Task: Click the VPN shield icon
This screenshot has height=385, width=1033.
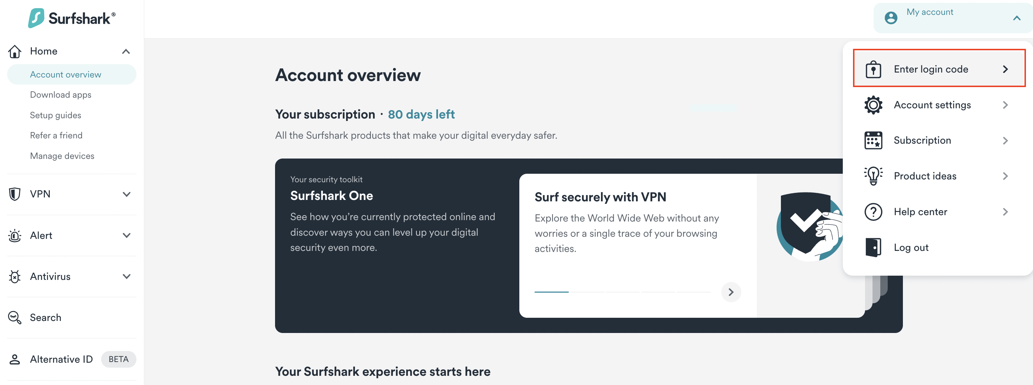Action: 15,194
